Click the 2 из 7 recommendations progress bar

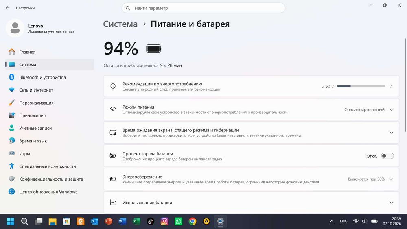click(361, 86)
